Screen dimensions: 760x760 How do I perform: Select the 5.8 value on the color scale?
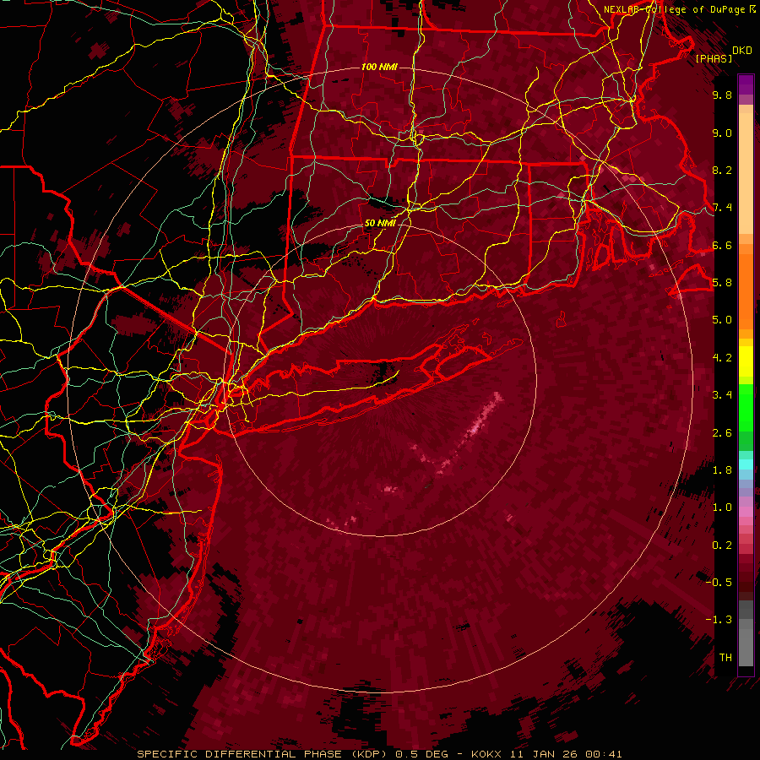(x=722, y=283)
